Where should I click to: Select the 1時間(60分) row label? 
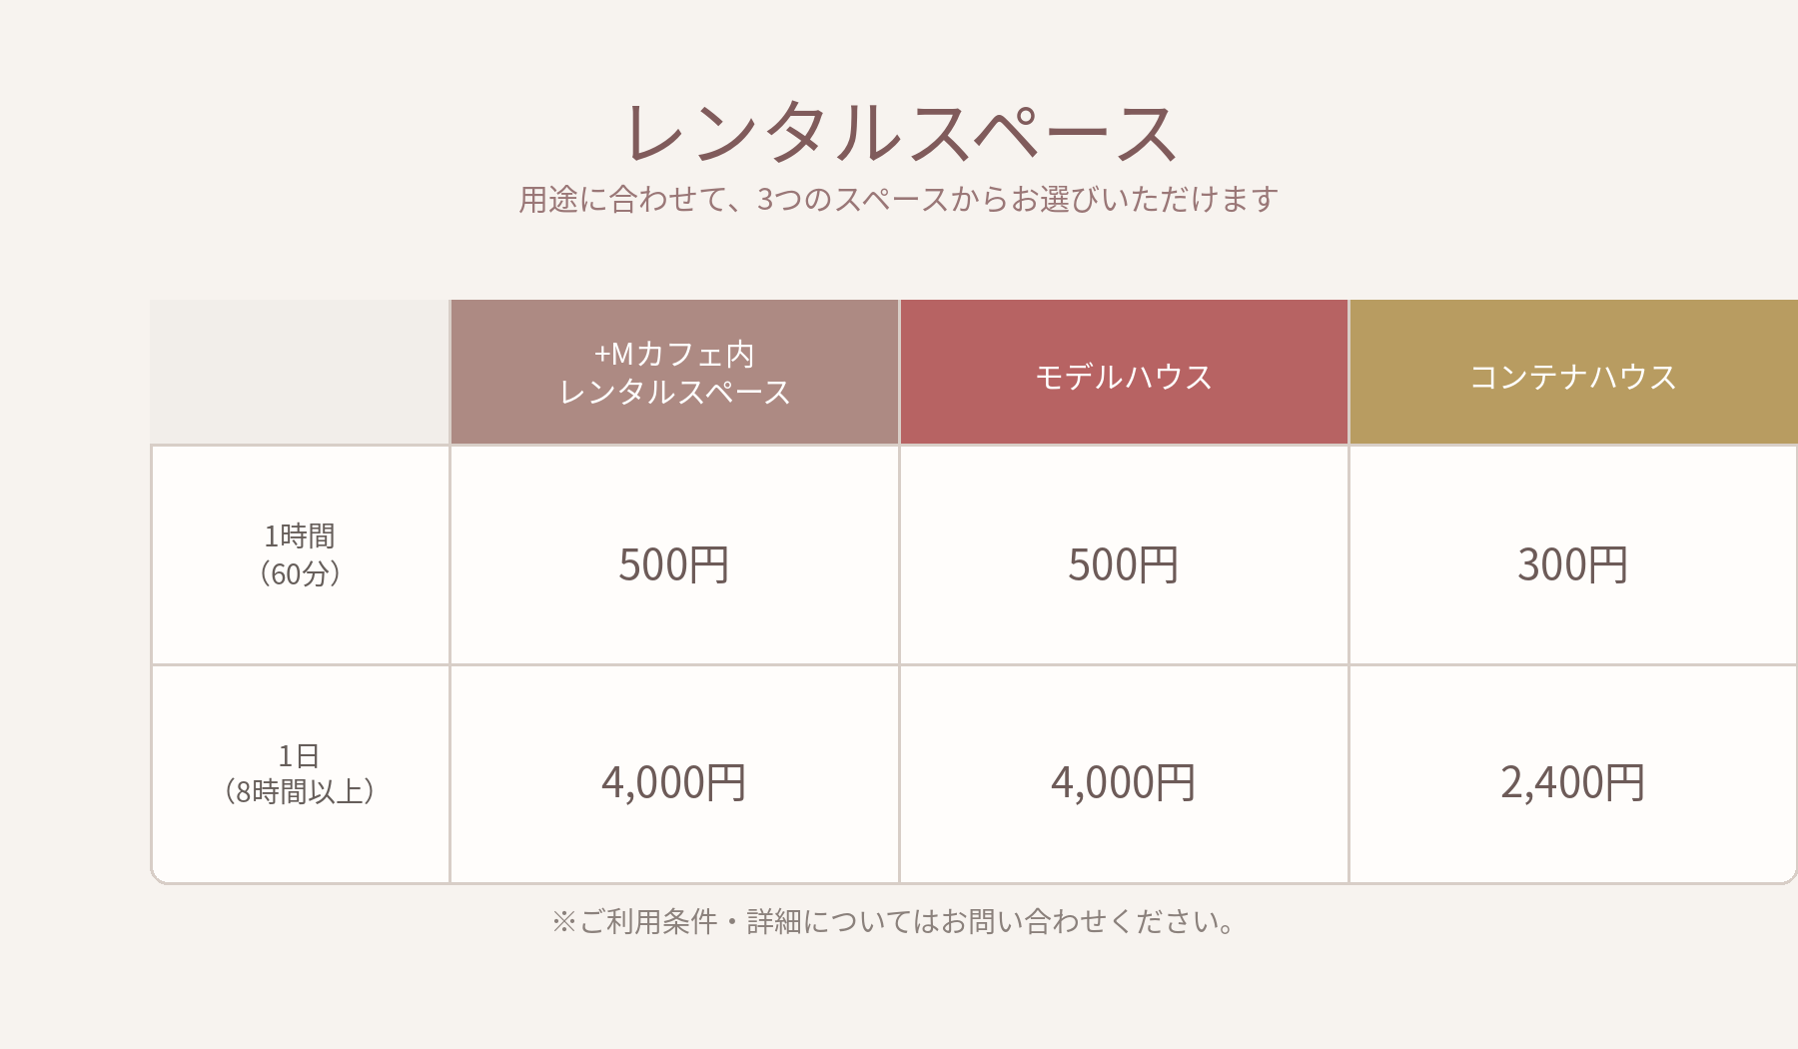300,554
